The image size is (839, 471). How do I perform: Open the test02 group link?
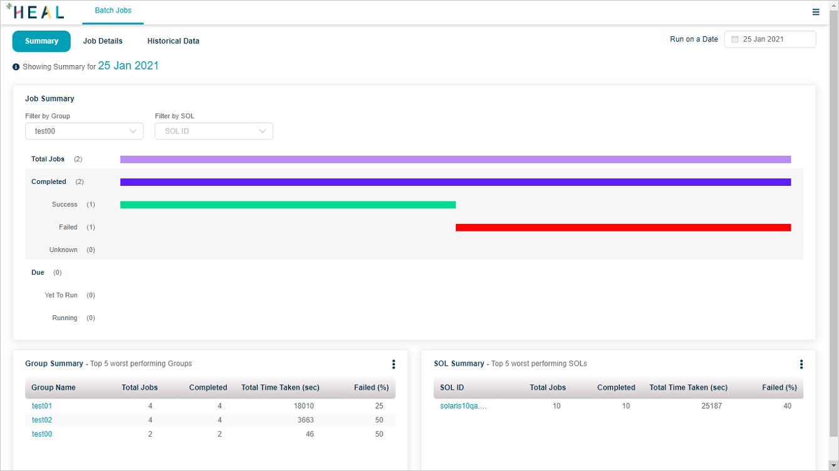coord(42,420)
